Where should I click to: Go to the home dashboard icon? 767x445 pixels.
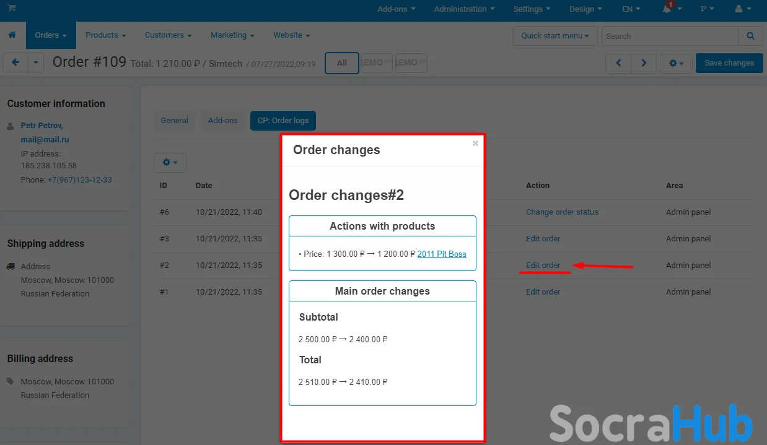tap(12, 35)
